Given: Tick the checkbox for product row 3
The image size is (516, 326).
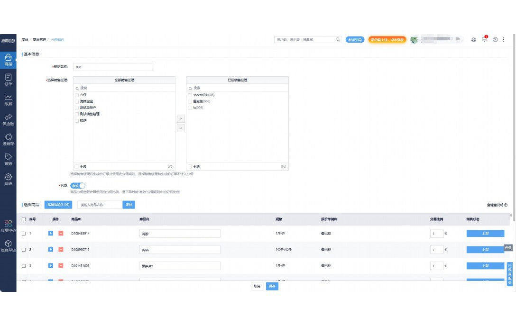Looking at the screenshot, I should [x=24, y=266].
